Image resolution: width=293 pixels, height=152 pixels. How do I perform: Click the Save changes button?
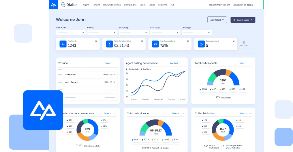click(x=243, y=20)
